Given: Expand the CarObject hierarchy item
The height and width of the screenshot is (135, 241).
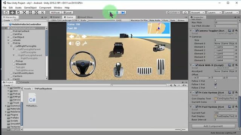Looking at the screenshot, I should click(8, 37).
